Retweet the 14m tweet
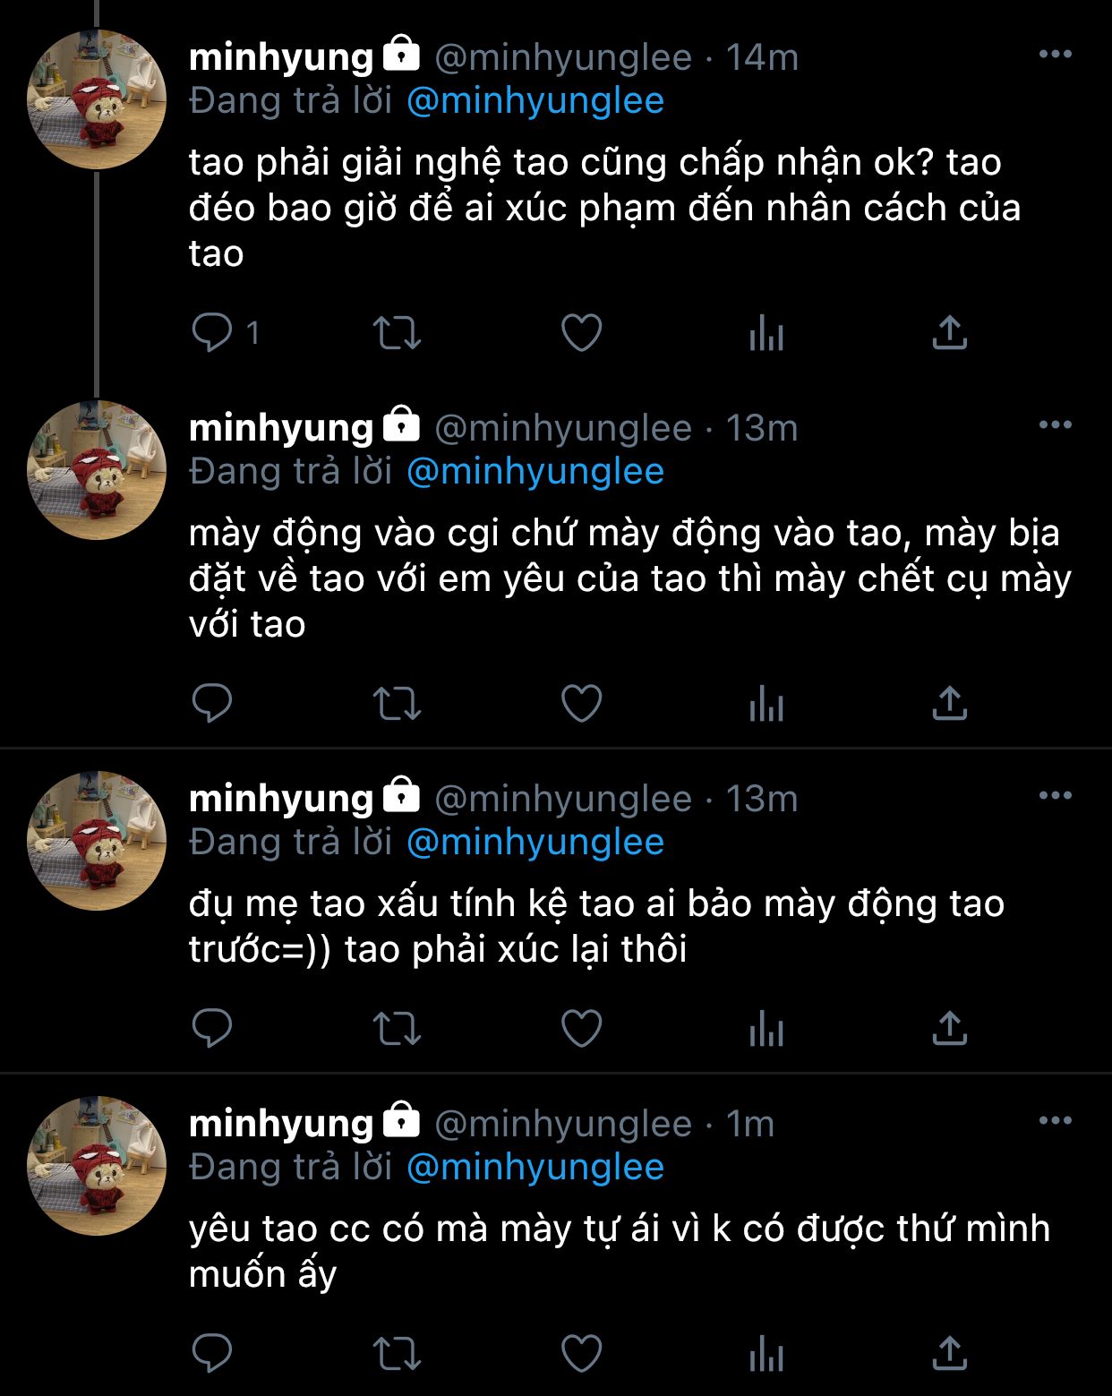1112x1396 pixels. pos(397,333)
